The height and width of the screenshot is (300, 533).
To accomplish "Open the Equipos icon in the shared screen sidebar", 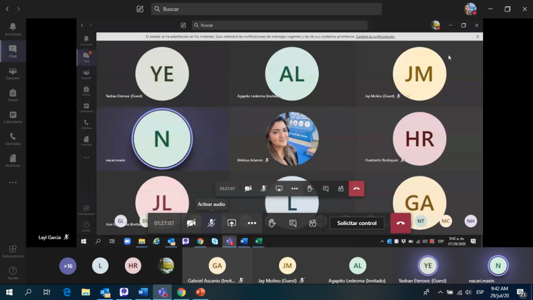I will pyautogui.click(x=86, y=74).
